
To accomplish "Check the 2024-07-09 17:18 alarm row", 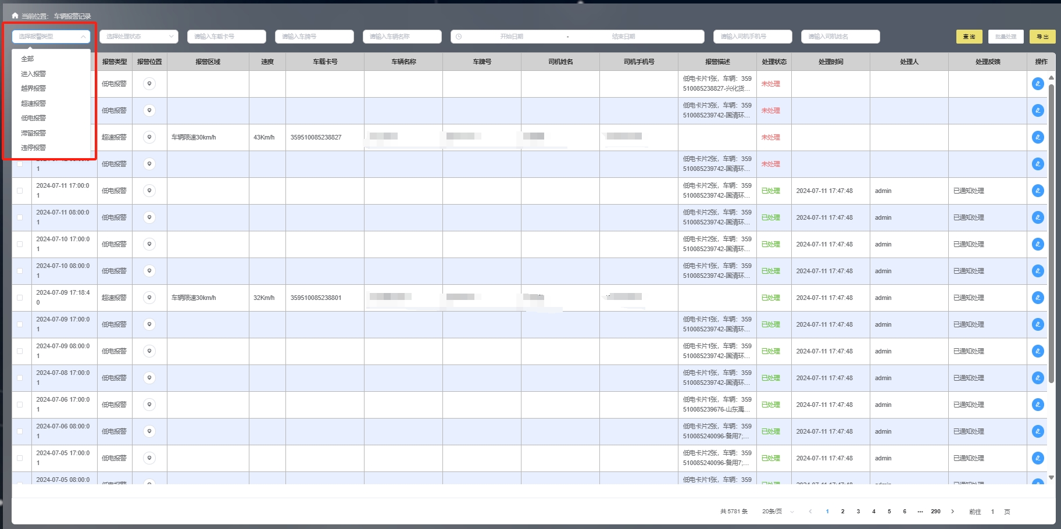I will point(20,298).
